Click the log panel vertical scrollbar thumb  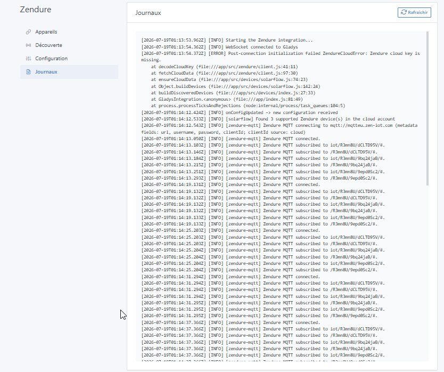427,109
